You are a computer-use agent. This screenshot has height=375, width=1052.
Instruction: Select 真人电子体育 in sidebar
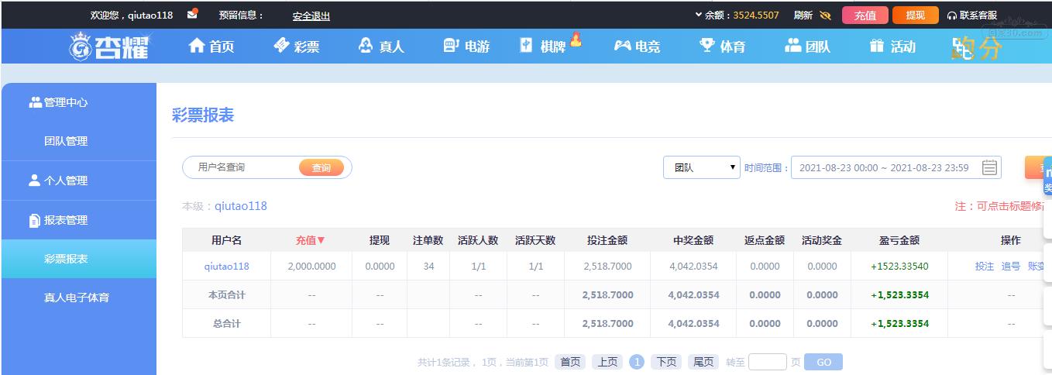click(x=77, y=298)
